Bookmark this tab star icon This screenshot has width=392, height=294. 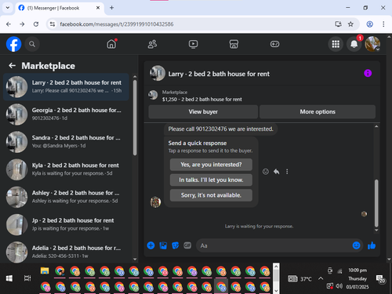pyautogui.click(x=350, y=24)
